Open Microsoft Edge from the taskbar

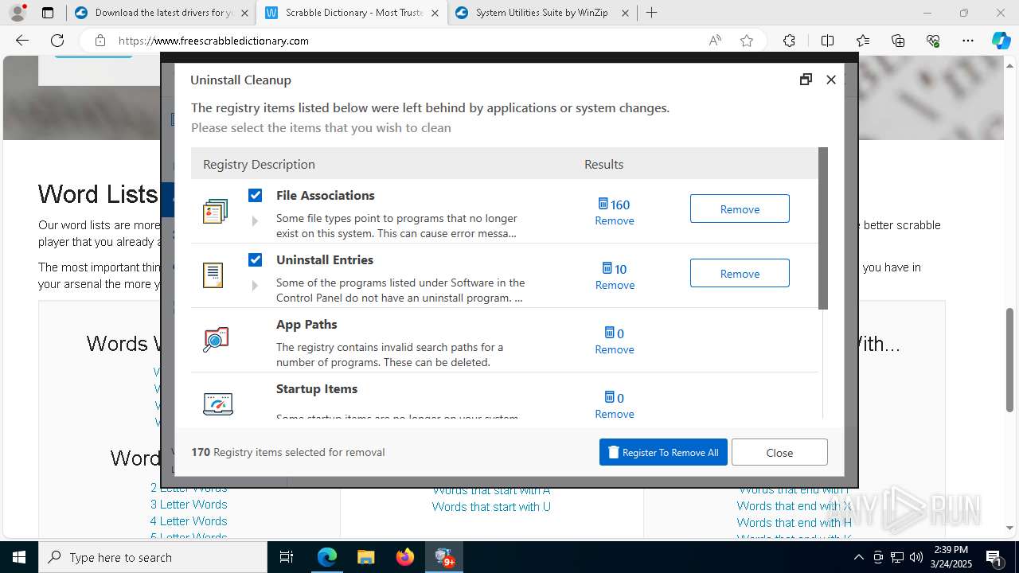(327, 557)
